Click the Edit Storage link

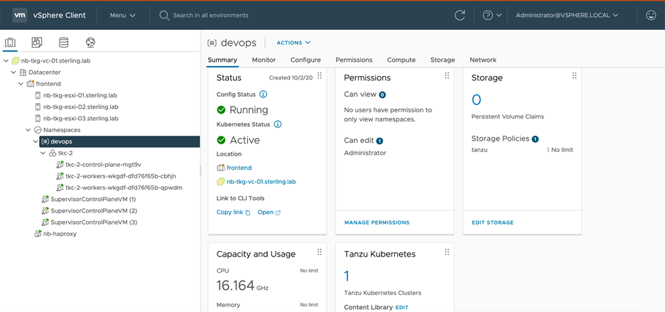[x=492, y=222]
